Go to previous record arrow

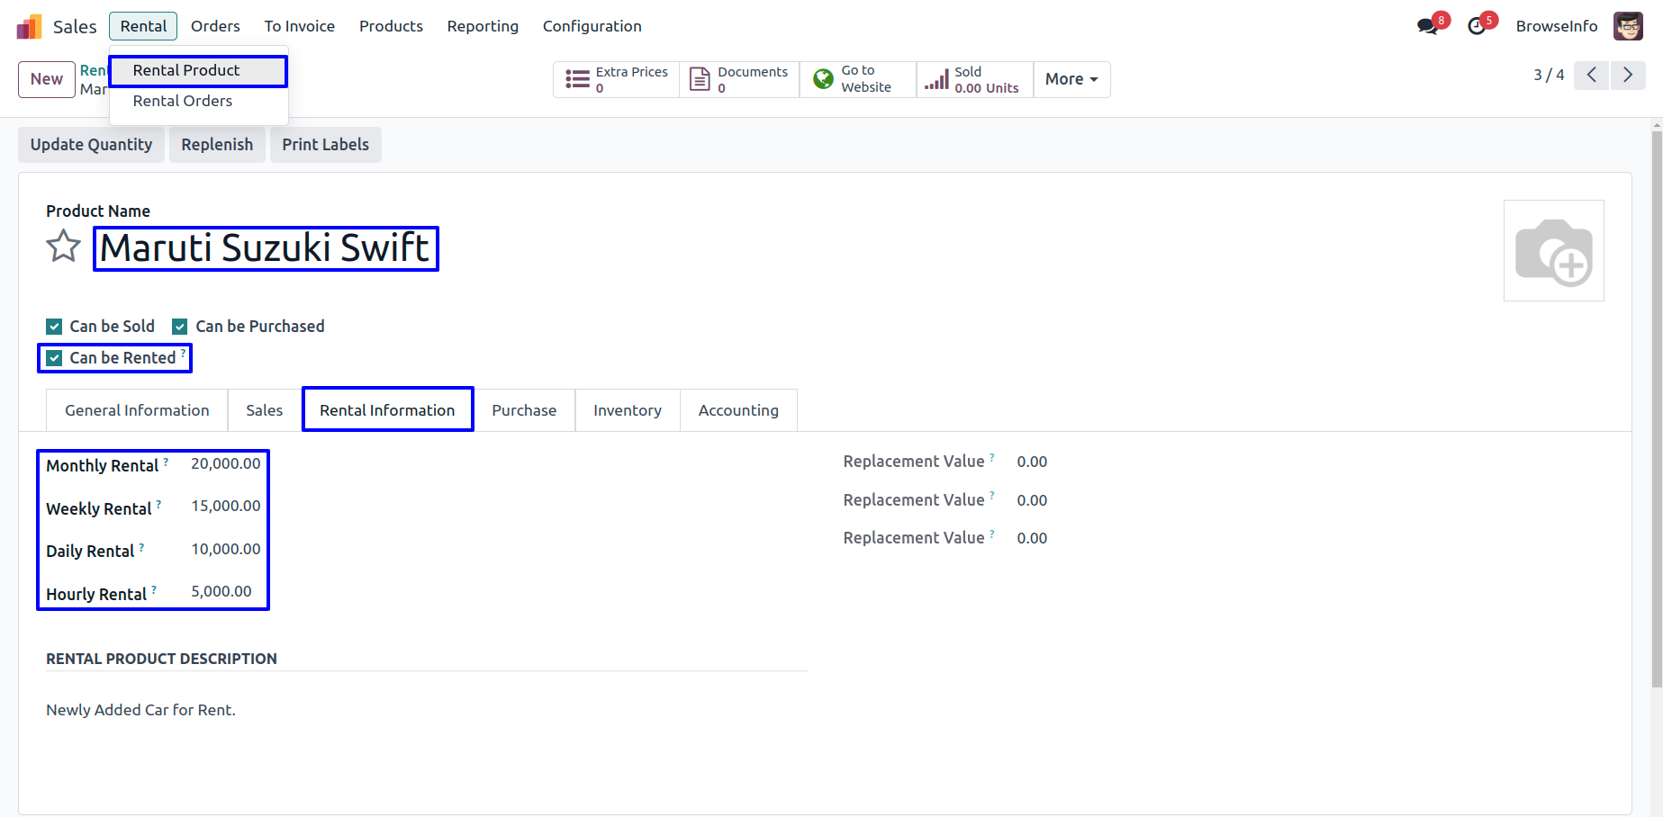coord(1591,76)
